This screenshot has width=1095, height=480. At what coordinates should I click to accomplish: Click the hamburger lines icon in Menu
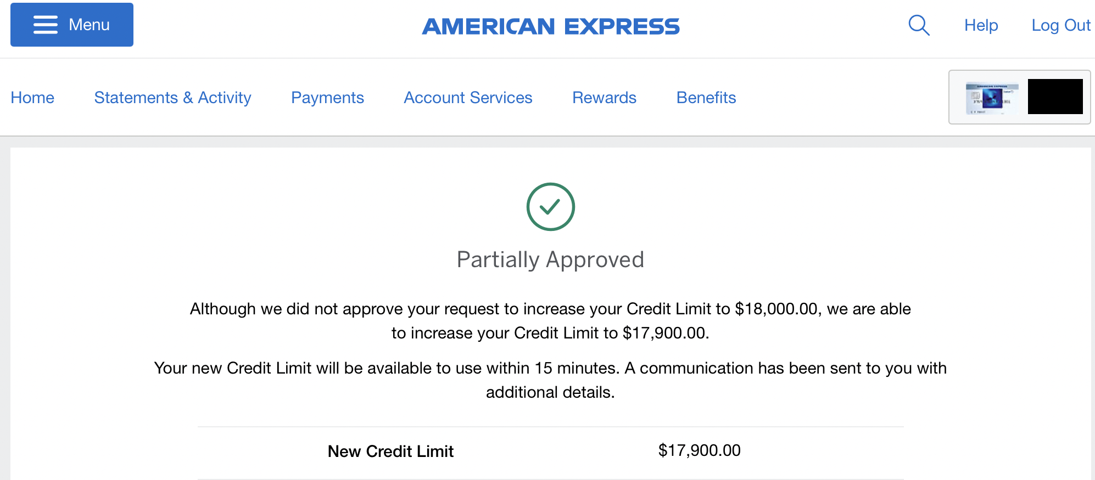(46, 25)
